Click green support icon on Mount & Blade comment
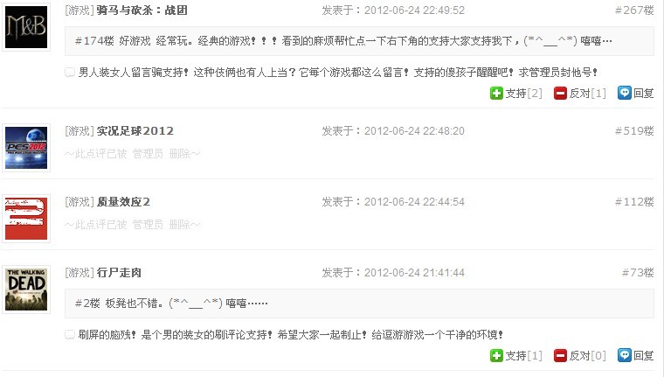Viewport: 671px width, 377px height. (x=496, y=93)
